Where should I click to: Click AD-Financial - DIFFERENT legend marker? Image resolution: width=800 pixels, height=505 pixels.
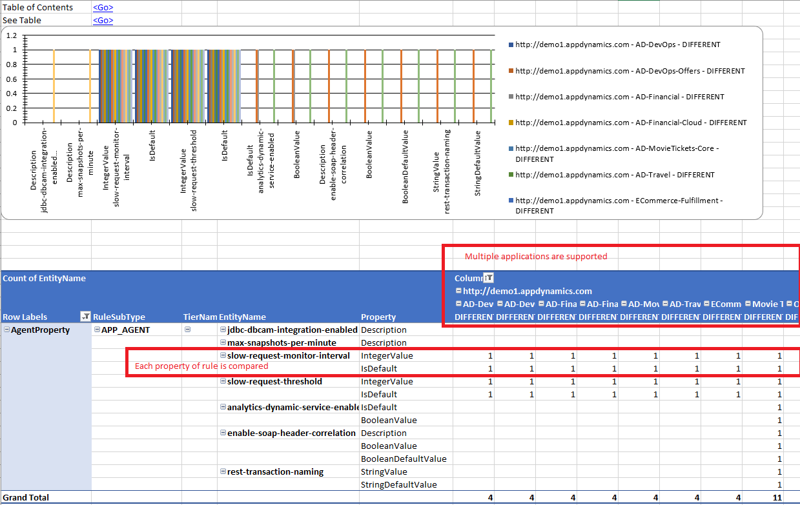tap(511, 97)
